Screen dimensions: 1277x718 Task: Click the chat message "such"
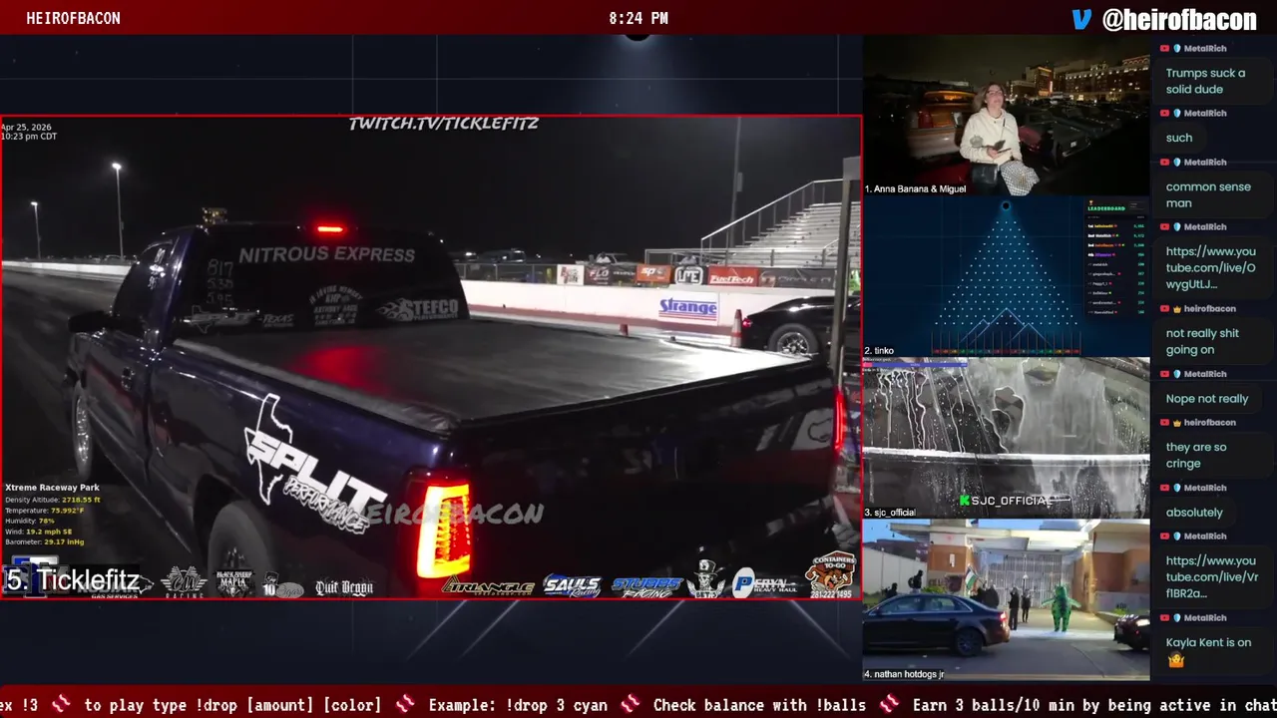(1178, 138)
